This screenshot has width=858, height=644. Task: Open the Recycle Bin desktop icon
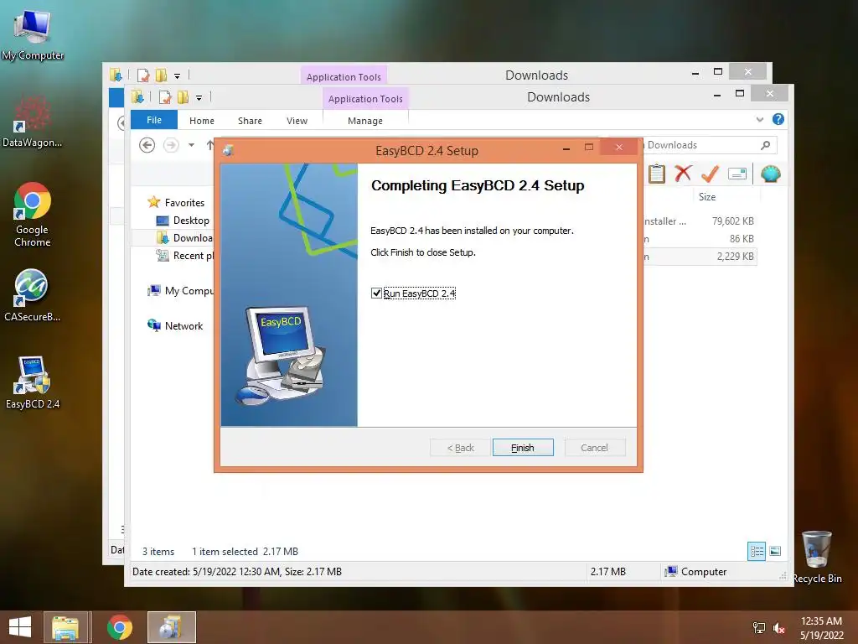point(817,557)
